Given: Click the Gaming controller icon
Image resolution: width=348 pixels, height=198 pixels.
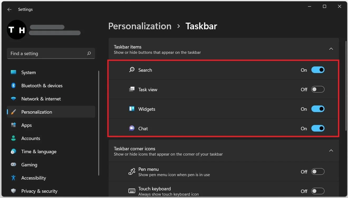Looking at the screenshot, I should 13,165.
